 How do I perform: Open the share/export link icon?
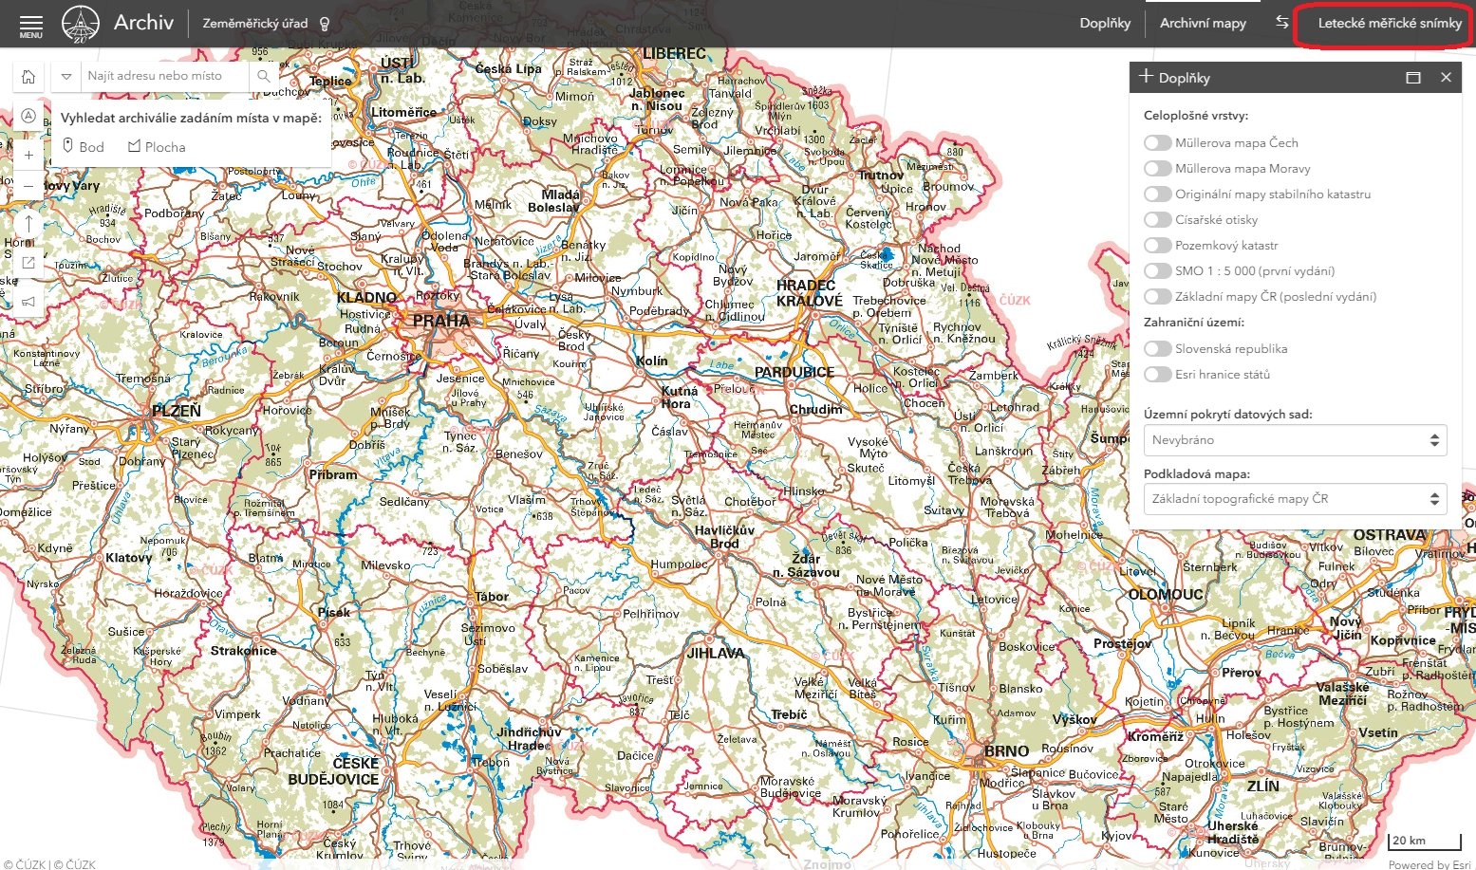click(x=28, y=263)
